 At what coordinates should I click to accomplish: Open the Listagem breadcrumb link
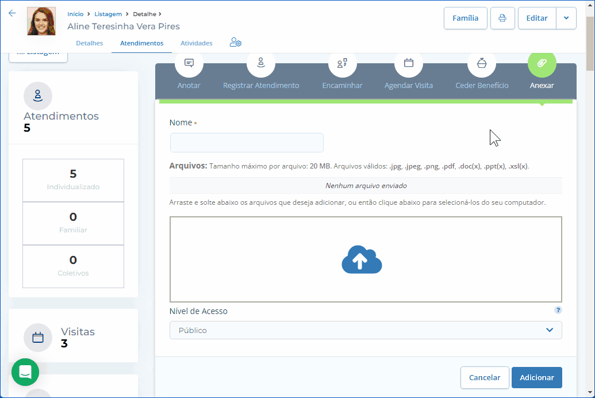pos(108,14)
